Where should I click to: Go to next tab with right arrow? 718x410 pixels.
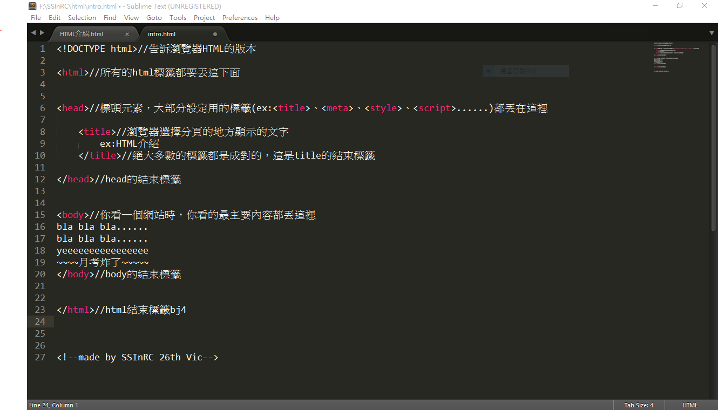point(42,33)
